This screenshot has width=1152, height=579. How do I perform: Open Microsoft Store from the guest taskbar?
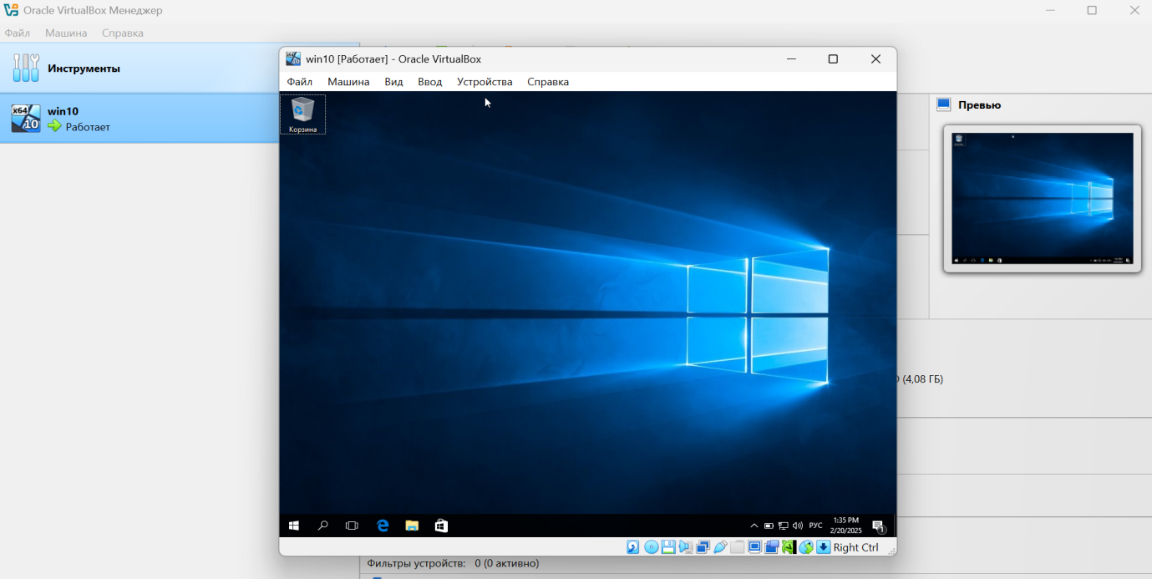[441, 526]
